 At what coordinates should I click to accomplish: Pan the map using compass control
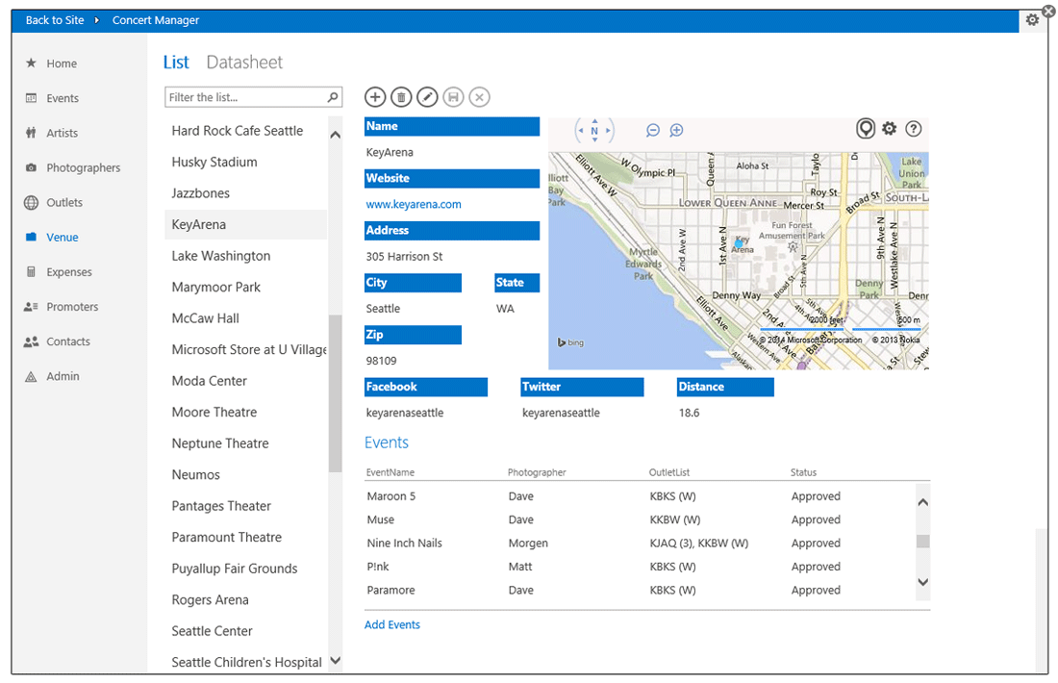(594, 130)
